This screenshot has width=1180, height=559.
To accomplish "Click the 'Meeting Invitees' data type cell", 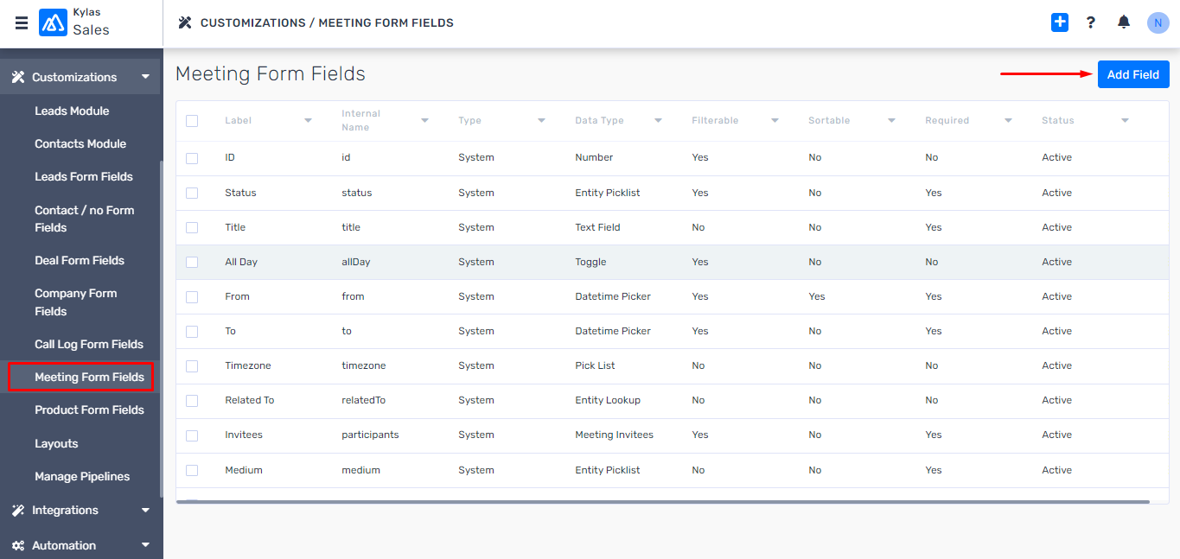I will [615, 435].
